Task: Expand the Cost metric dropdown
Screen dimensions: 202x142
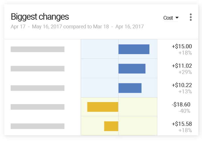Action: pos(171,18)
